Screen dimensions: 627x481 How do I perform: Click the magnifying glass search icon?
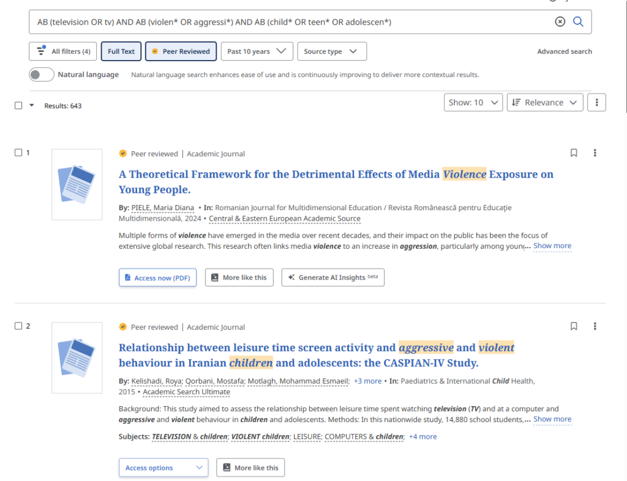578,22
